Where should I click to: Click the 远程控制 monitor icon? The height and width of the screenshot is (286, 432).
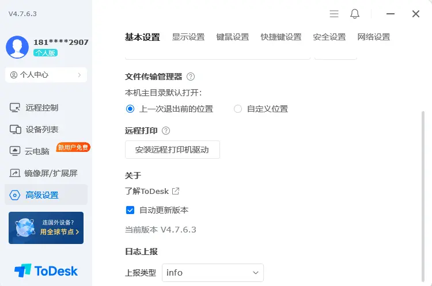pyautogui.click(x=15, y=108)
